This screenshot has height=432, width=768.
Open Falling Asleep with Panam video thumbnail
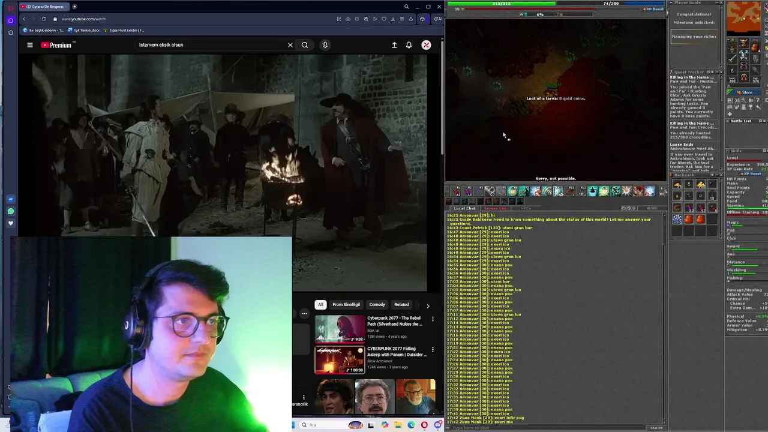(340, 359)
